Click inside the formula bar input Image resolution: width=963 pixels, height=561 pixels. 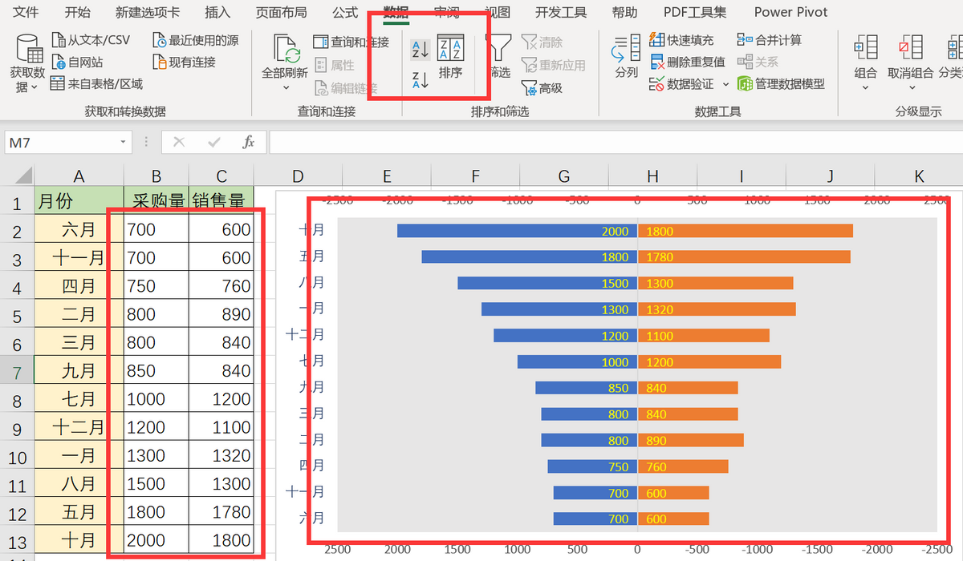[616, 142]
